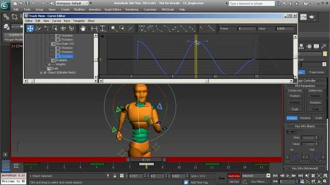Toggle Set Key mode

(x=234, y=181)
